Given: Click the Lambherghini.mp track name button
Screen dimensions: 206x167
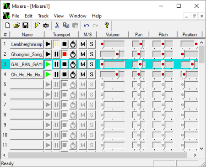Looking at the screenshot, I should click(x=27, y=44).
